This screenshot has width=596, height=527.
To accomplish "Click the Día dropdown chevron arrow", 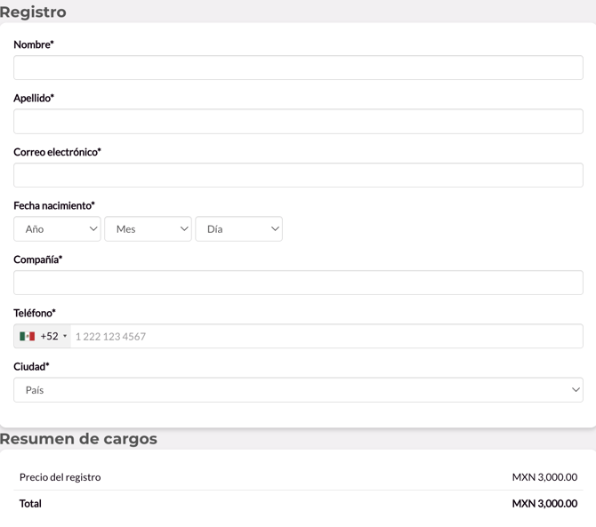I will pos(275,229).
